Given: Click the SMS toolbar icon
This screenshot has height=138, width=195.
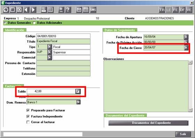Looking at the screenshot, I should point(93,10).
